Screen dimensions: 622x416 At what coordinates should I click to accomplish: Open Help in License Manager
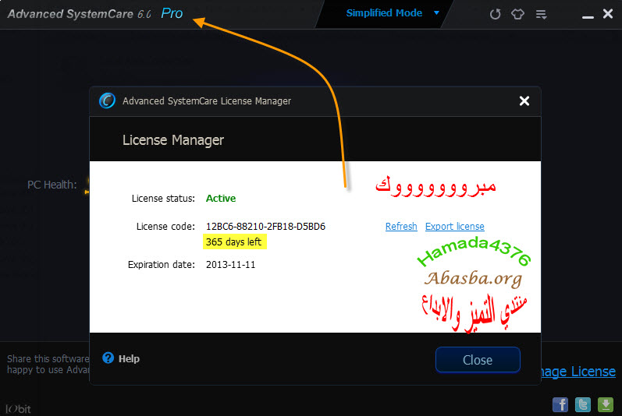tap(129, 358)
